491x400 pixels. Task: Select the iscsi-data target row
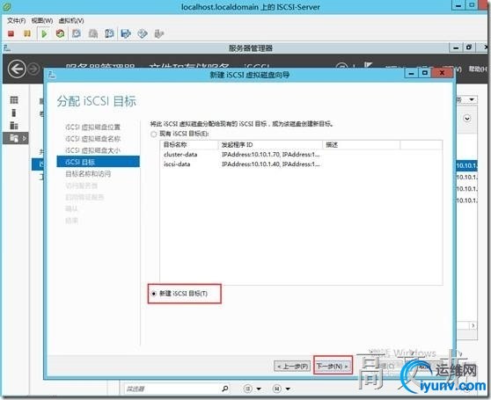(x=301, y=164)
